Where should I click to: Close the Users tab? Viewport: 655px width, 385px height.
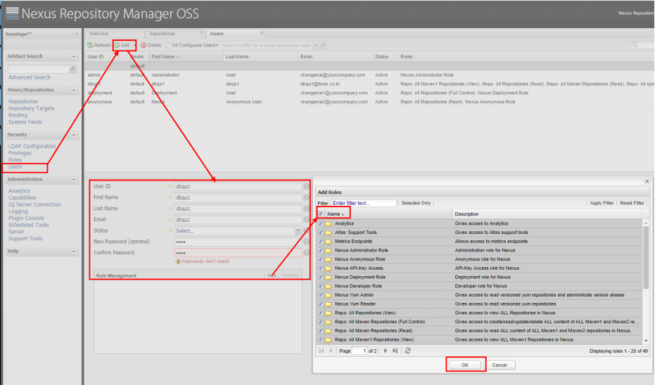point(262,33)
